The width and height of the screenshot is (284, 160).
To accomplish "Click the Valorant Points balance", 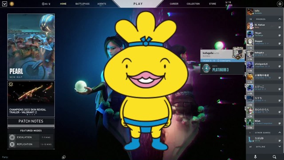I will (x=228, y=2).
